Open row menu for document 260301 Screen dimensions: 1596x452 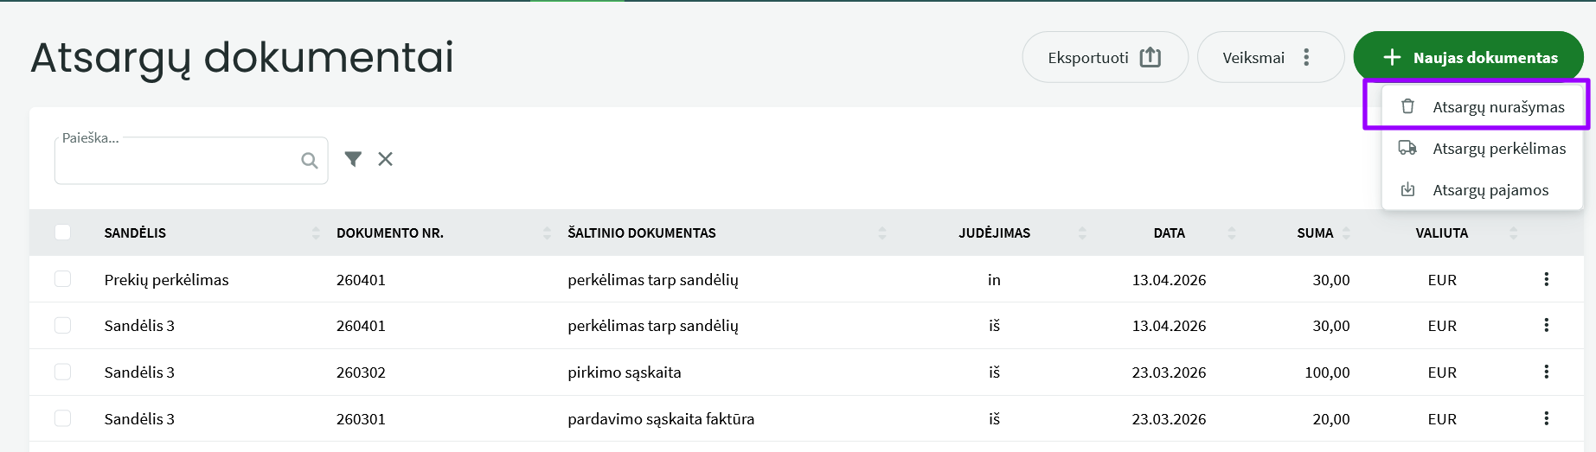coord(1546,418)
